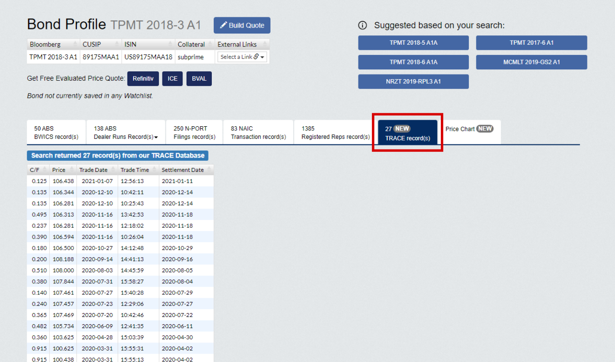Get Refinitiv evaluated price quote
This screenshot has width=615, height=362.
pos(143,79)
